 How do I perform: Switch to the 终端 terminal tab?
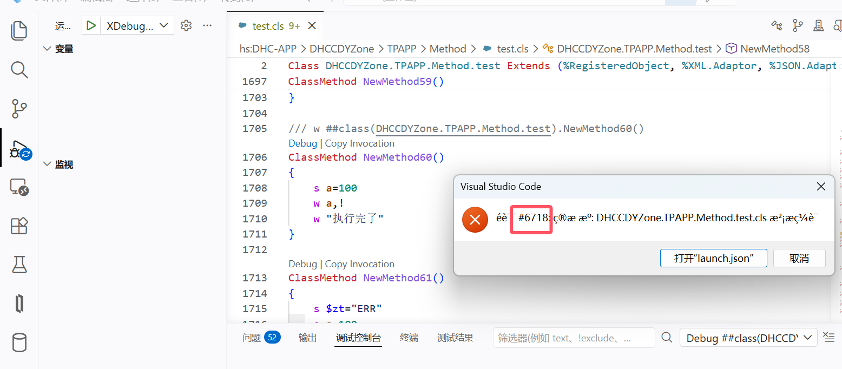[409, 338]
